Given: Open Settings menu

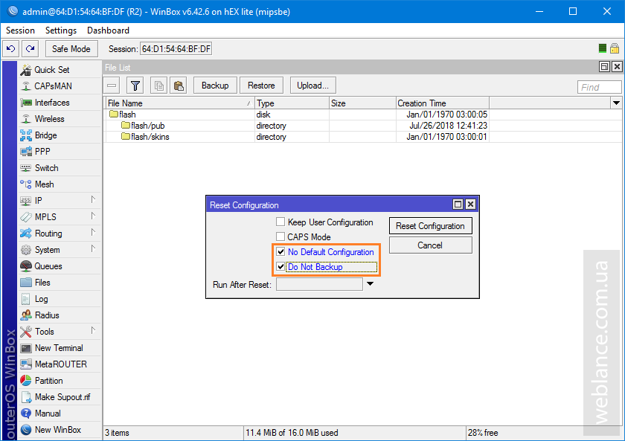Looking at the screenshot, I should click(61, 30).
